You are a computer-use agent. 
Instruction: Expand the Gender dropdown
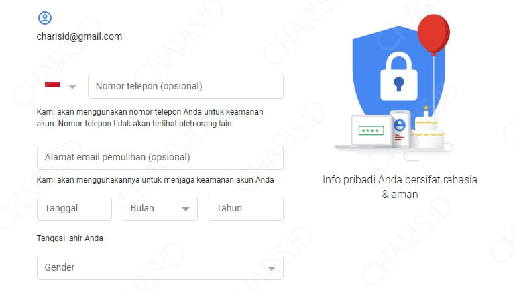tap(160, 268)
